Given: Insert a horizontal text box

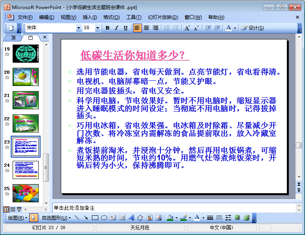Looking at the screenshot, I should pos(113,218).
